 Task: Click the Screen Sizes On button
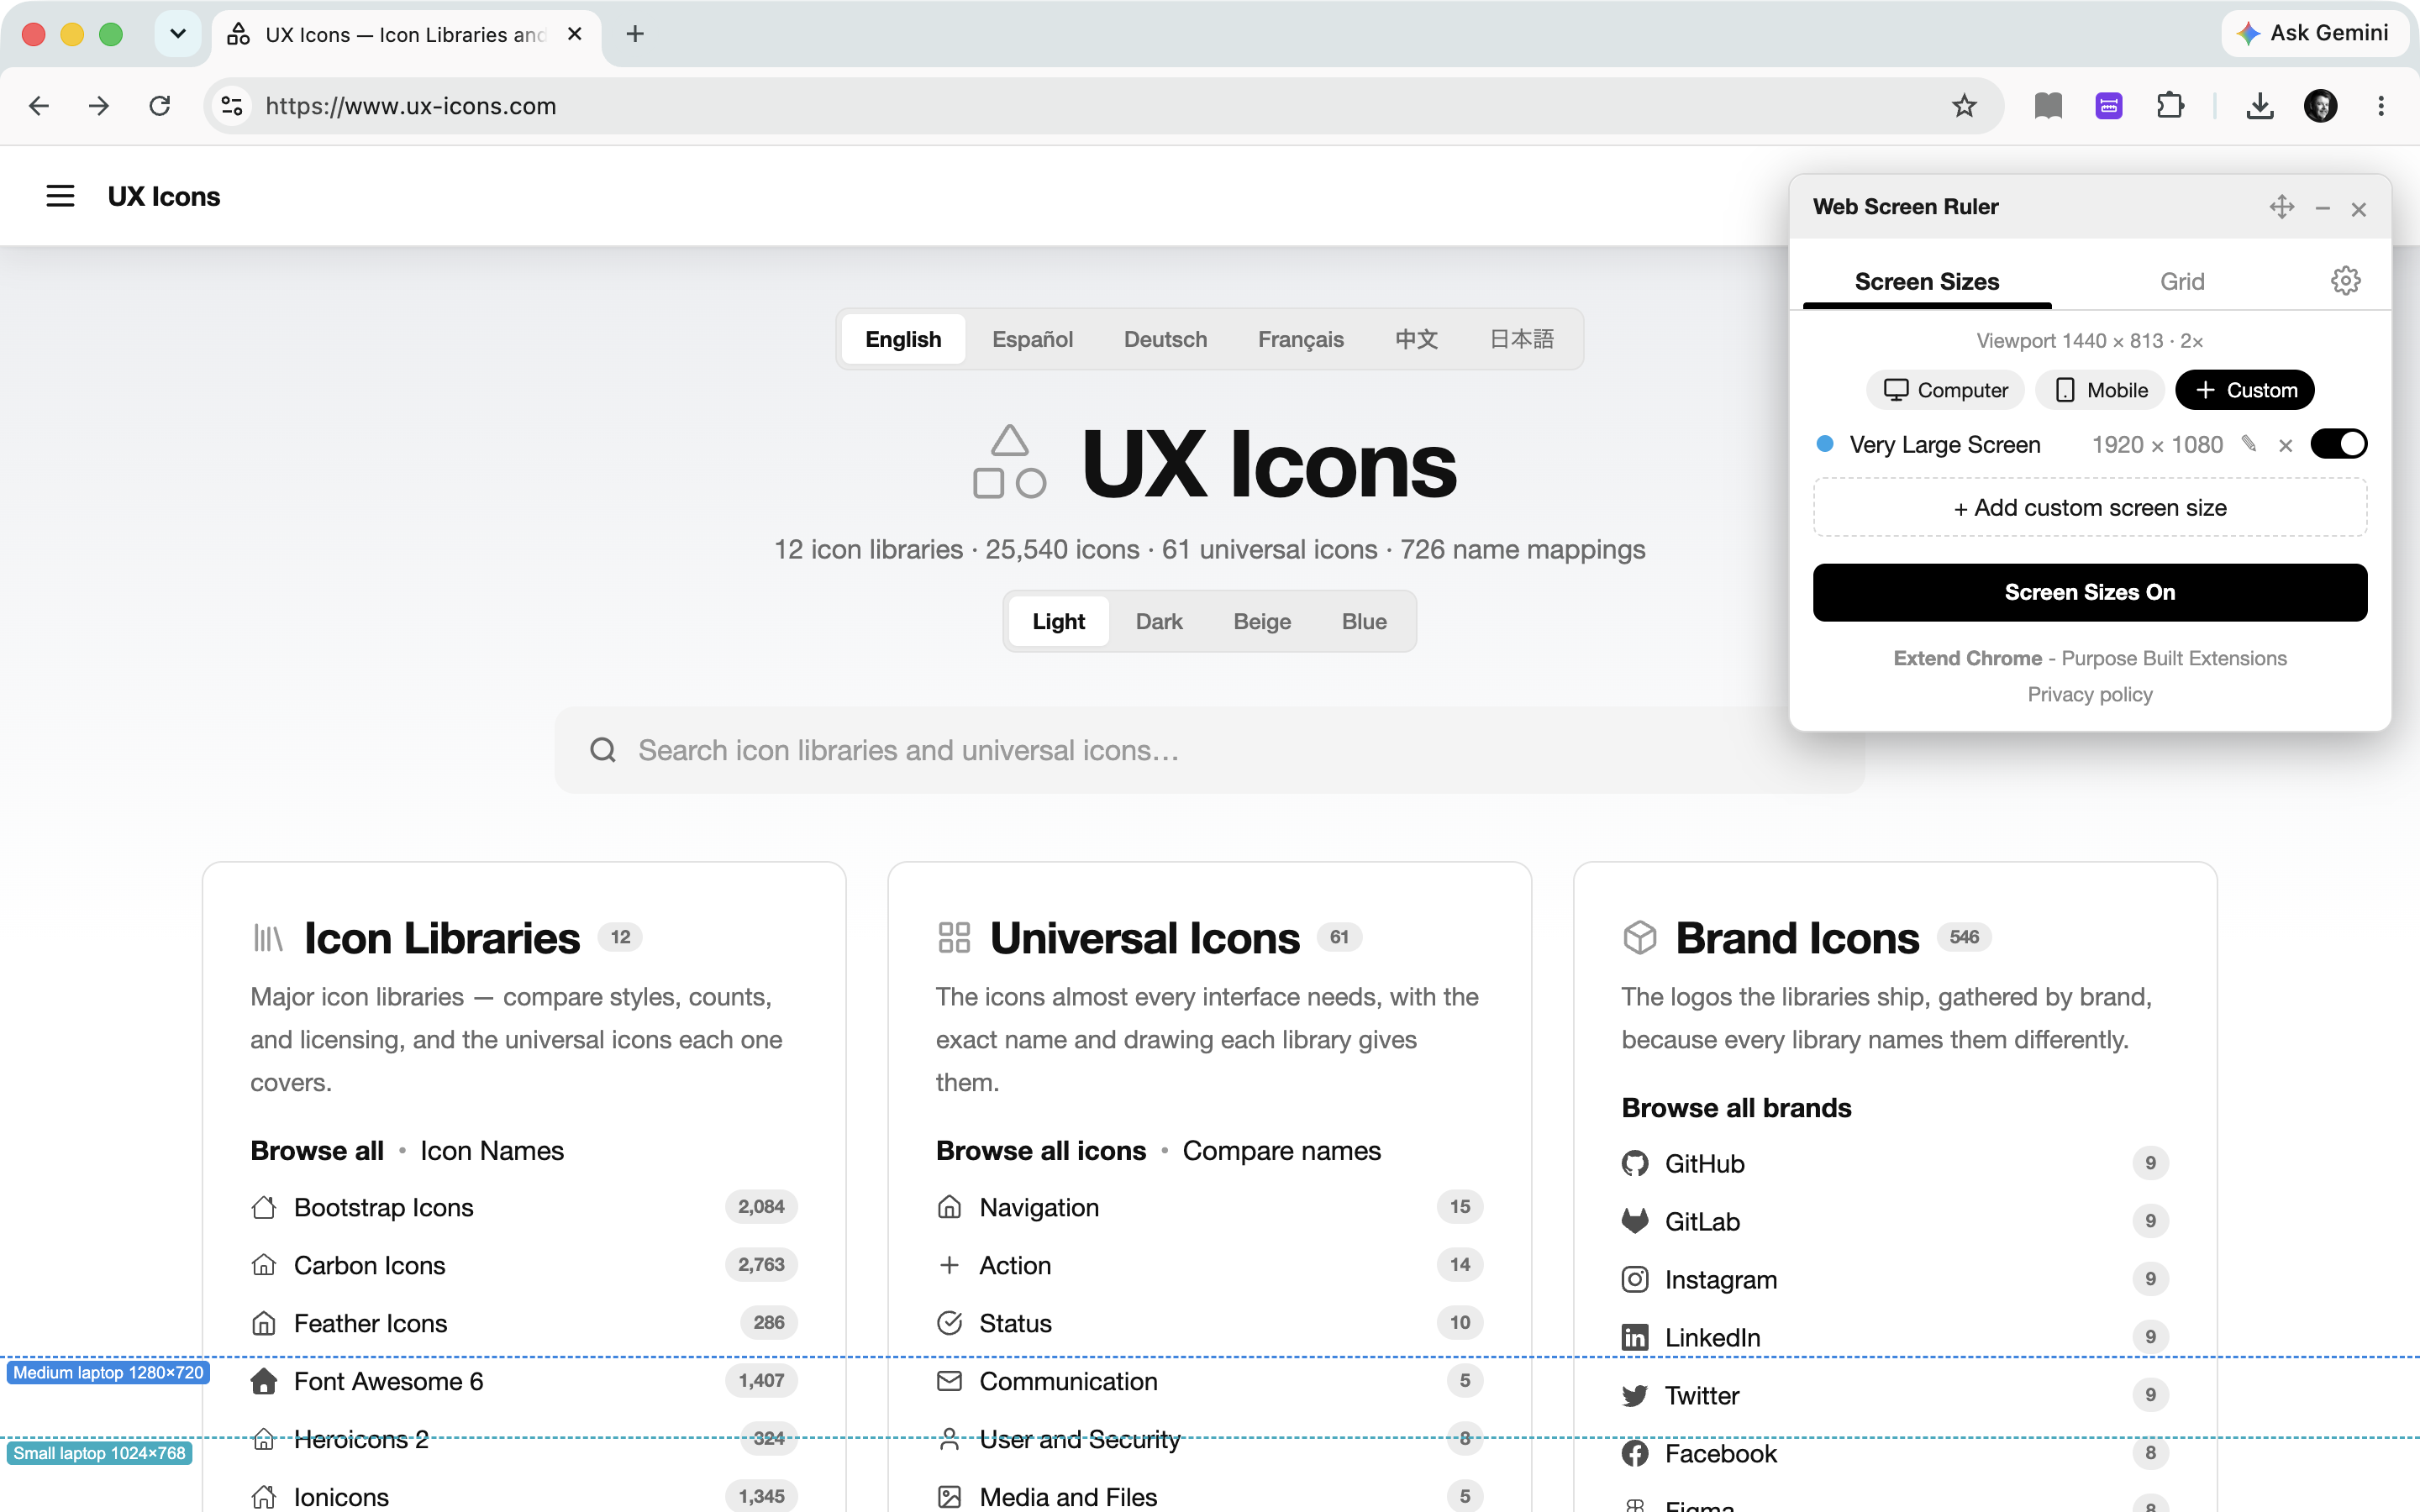(x=2090, y=592)
